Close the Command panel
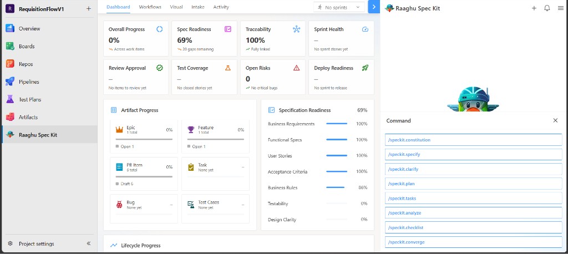568x254 pixels. [555, 121]
